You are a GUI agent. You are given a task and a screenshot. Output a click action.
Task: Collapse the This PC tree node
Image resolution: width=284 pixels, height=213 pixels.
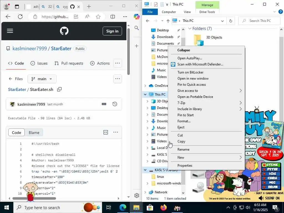pos(145,94)
